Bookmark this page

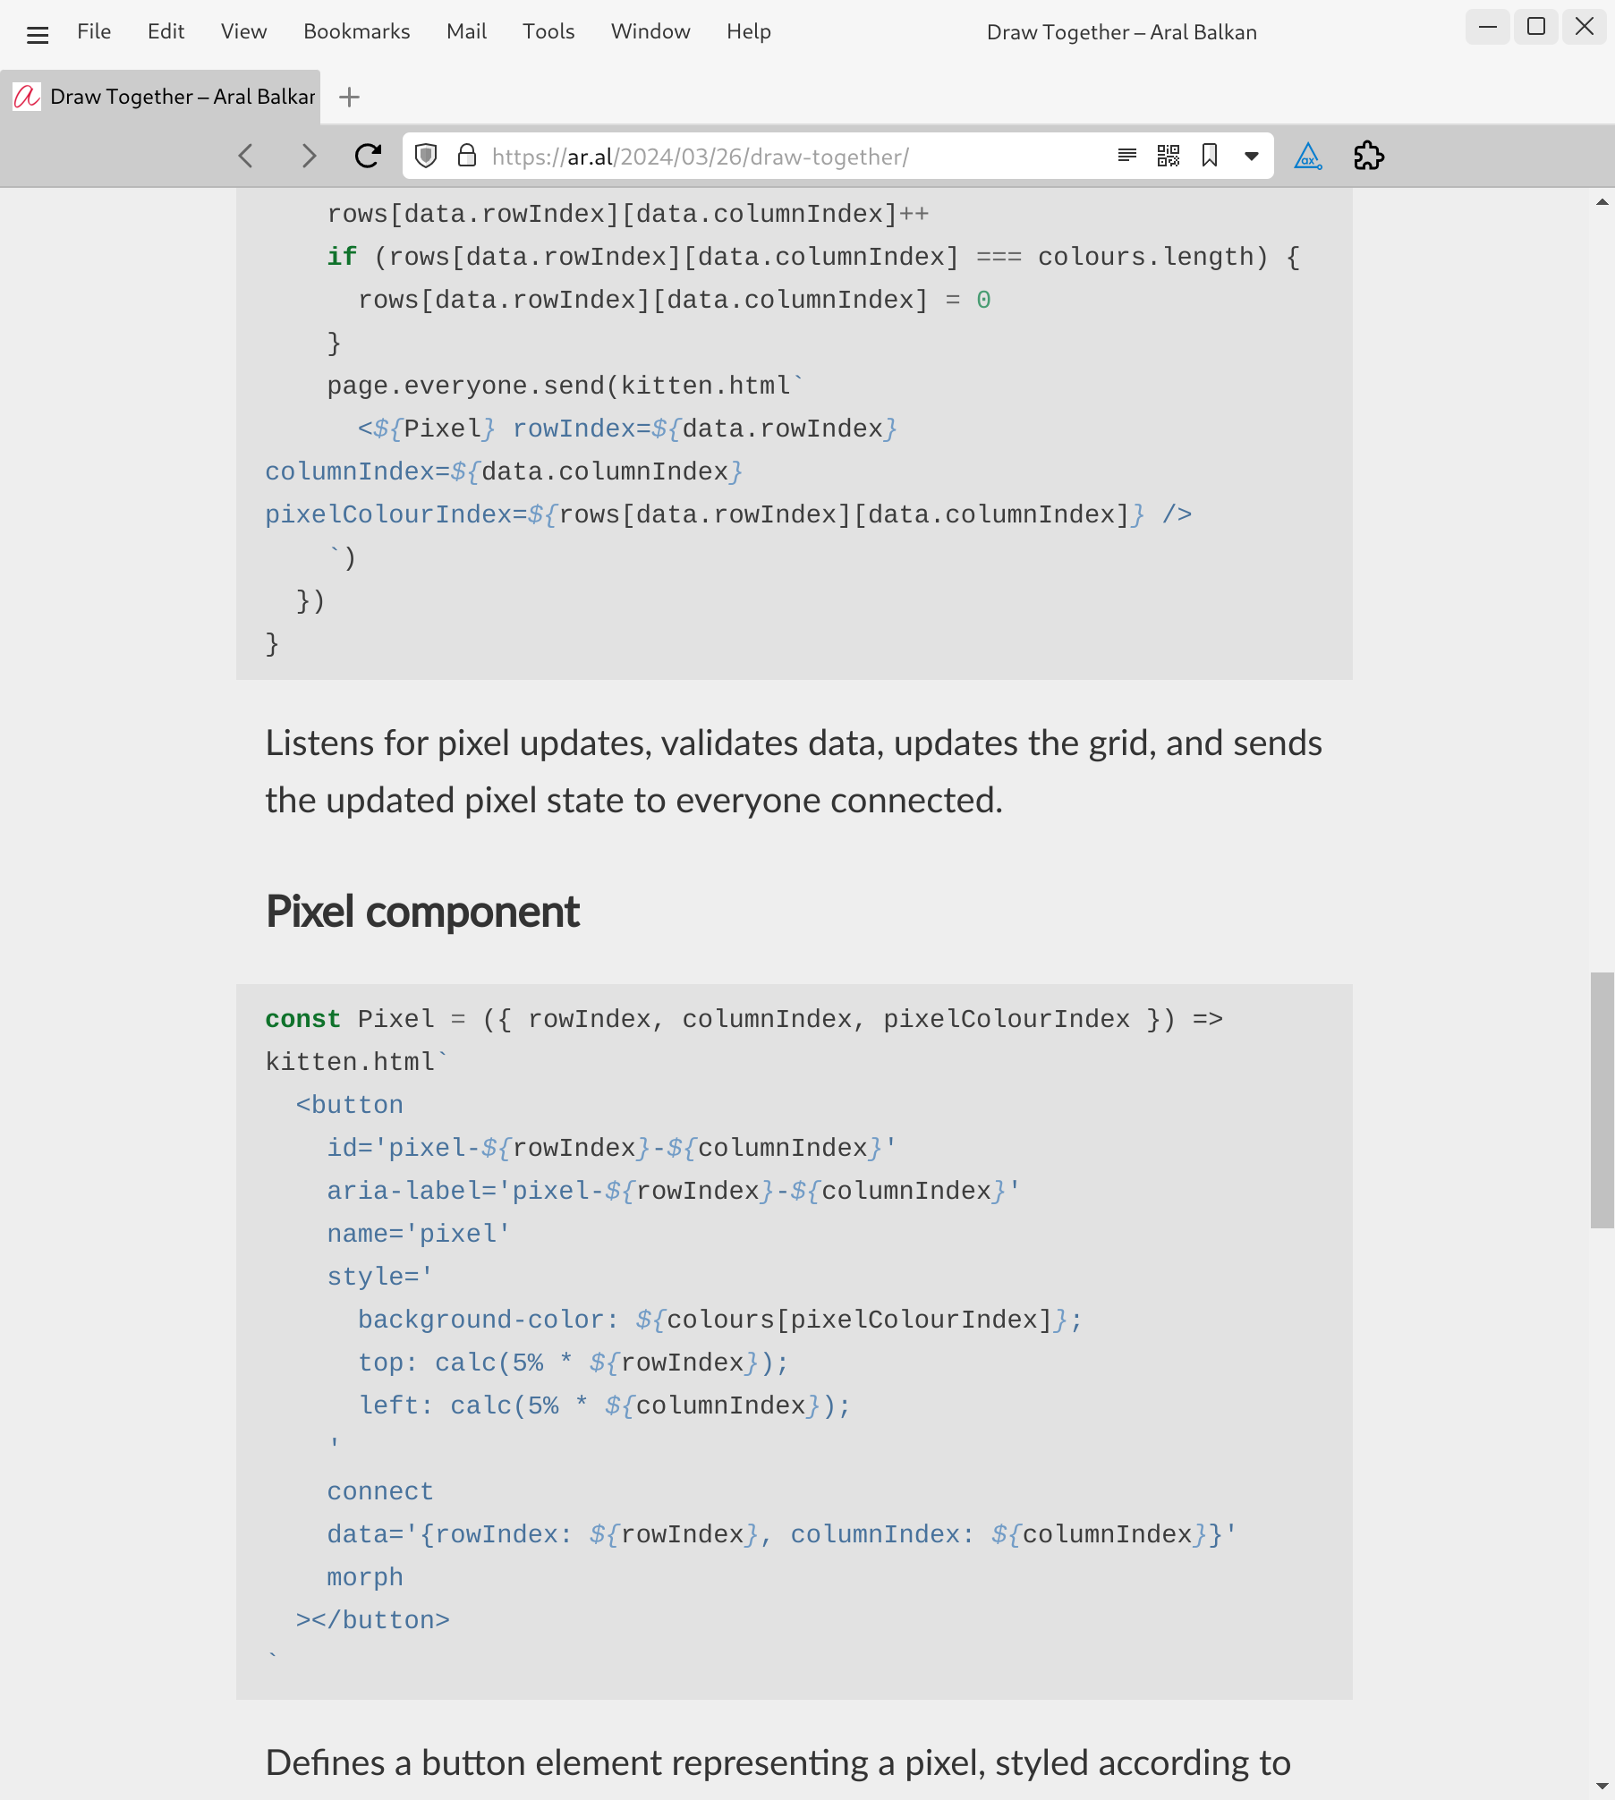pos(1210,156)
